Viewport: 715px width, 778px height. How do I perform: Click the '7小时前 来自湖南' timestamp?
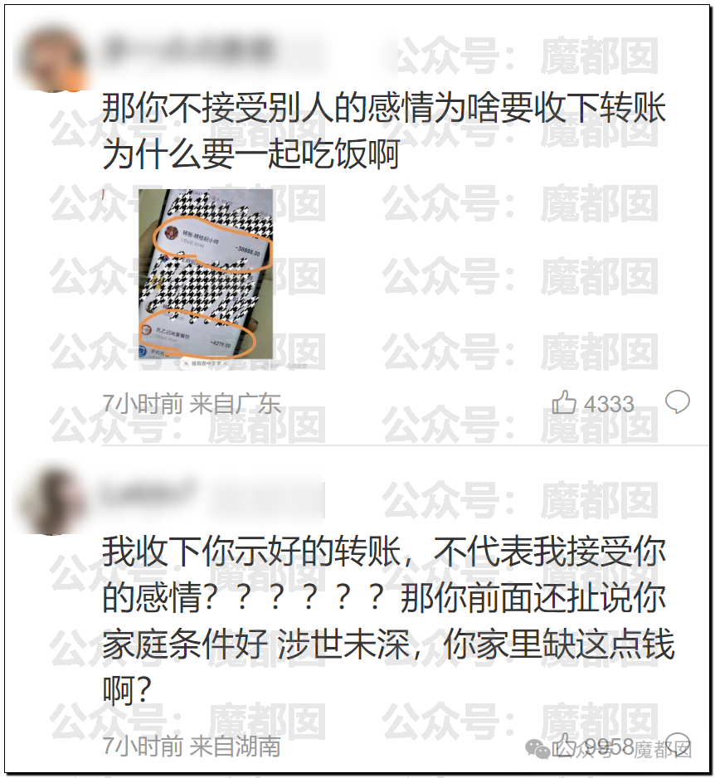click(192, 746)
